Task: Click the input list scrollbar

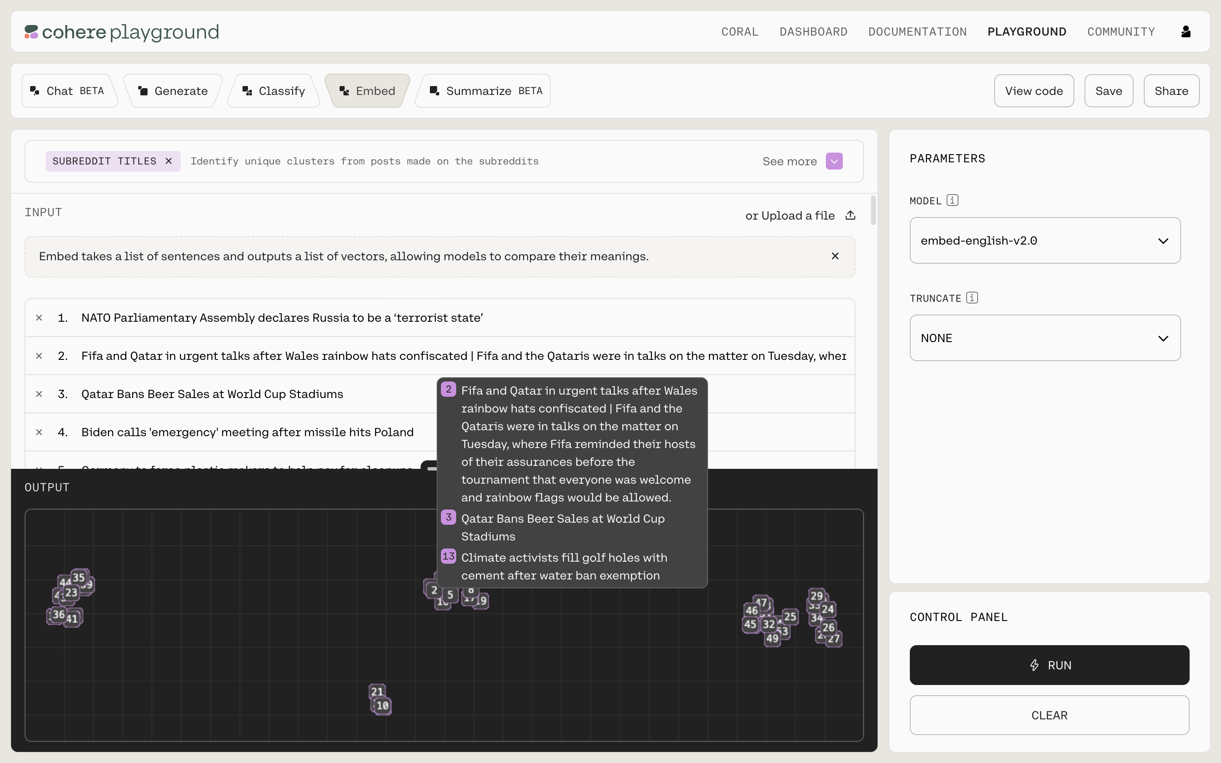Action: coord(873,210)
